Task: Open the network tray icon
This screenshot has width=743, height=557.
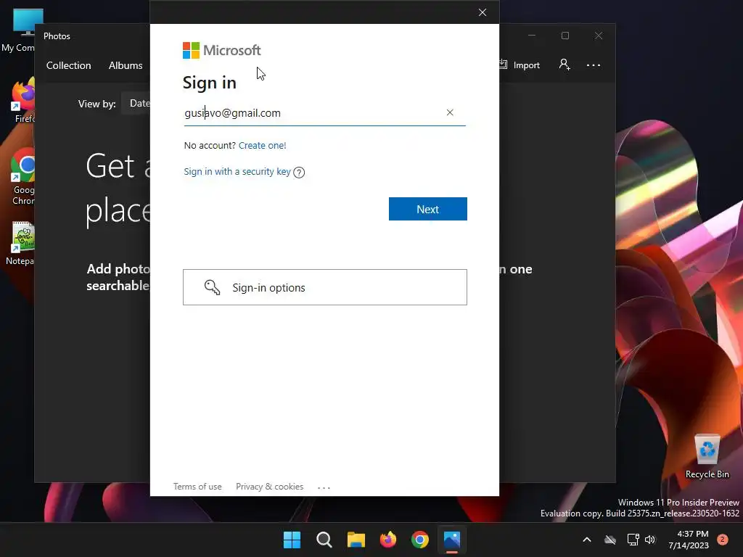Action: [x=633, y=540]
